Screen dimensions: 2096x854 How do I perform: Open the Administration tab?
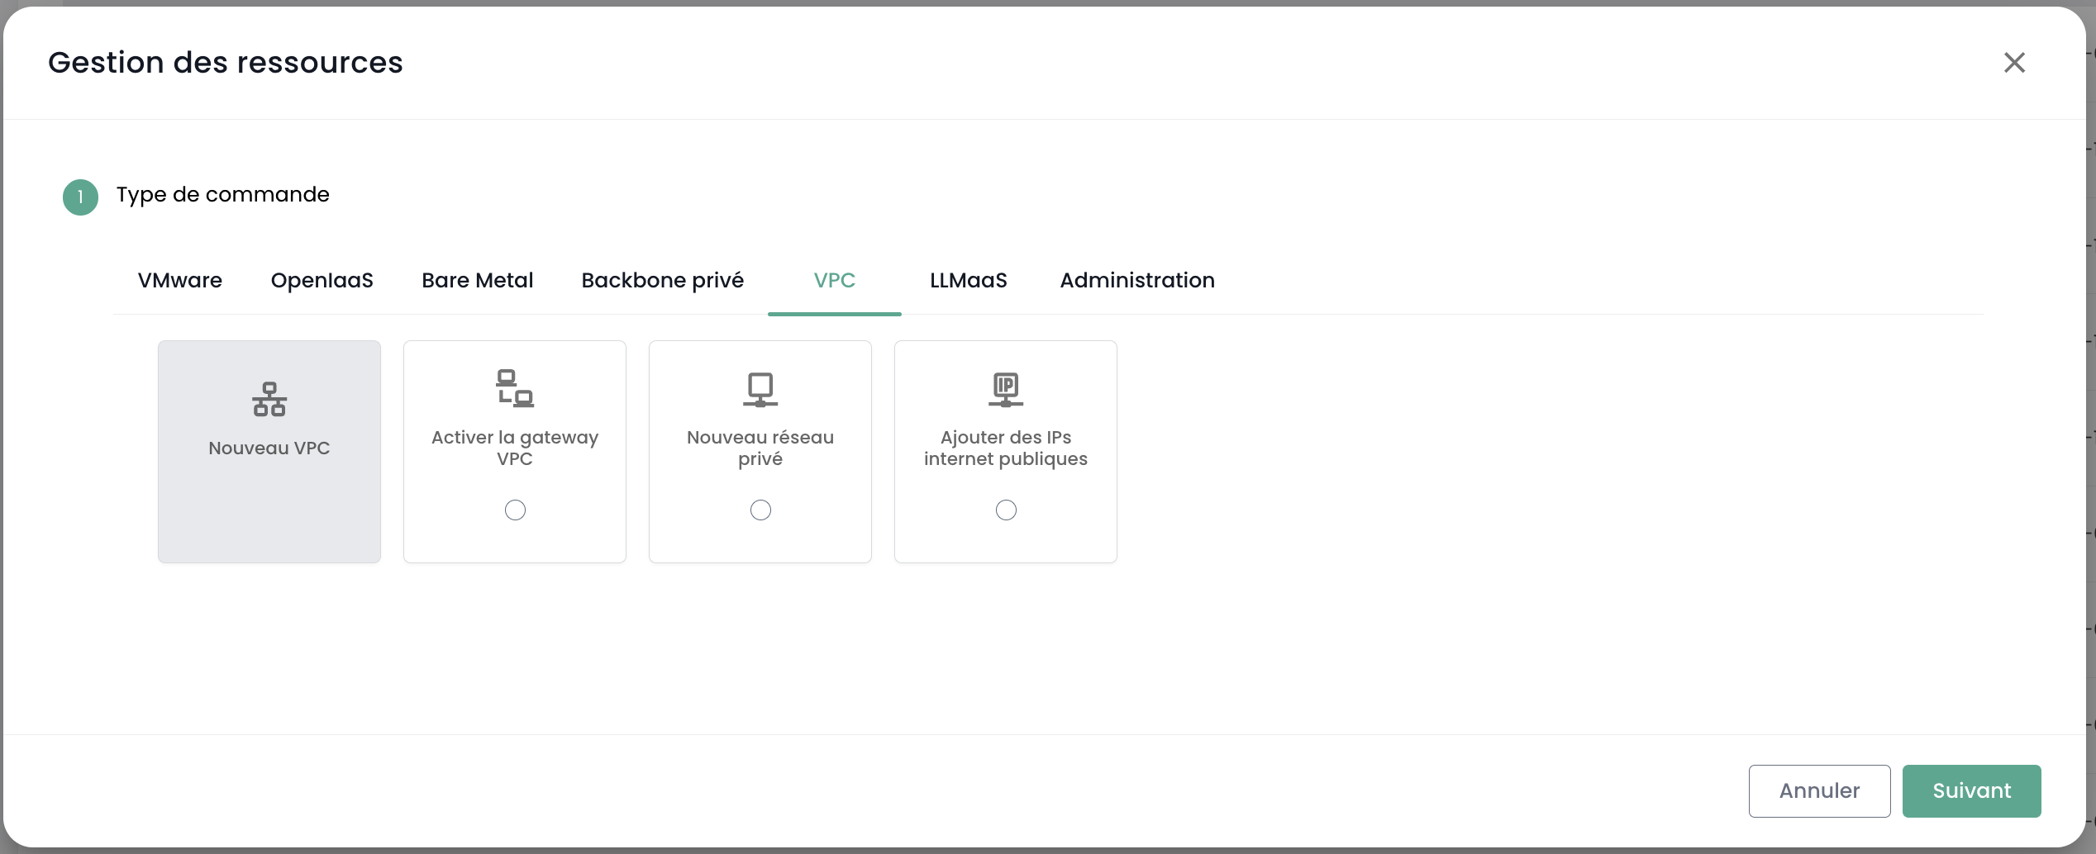tap(1136, 281)
